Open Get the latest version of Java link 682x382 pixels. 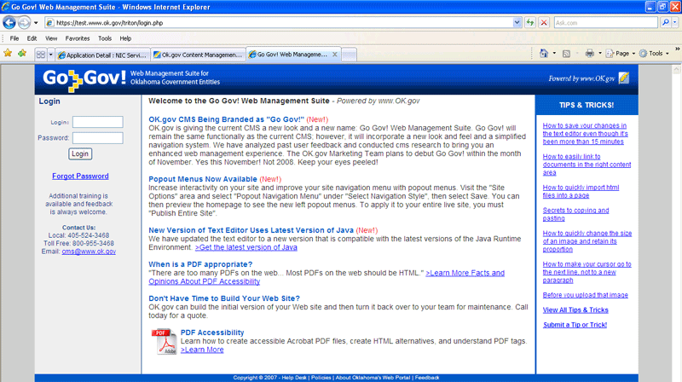pos(246,247)
